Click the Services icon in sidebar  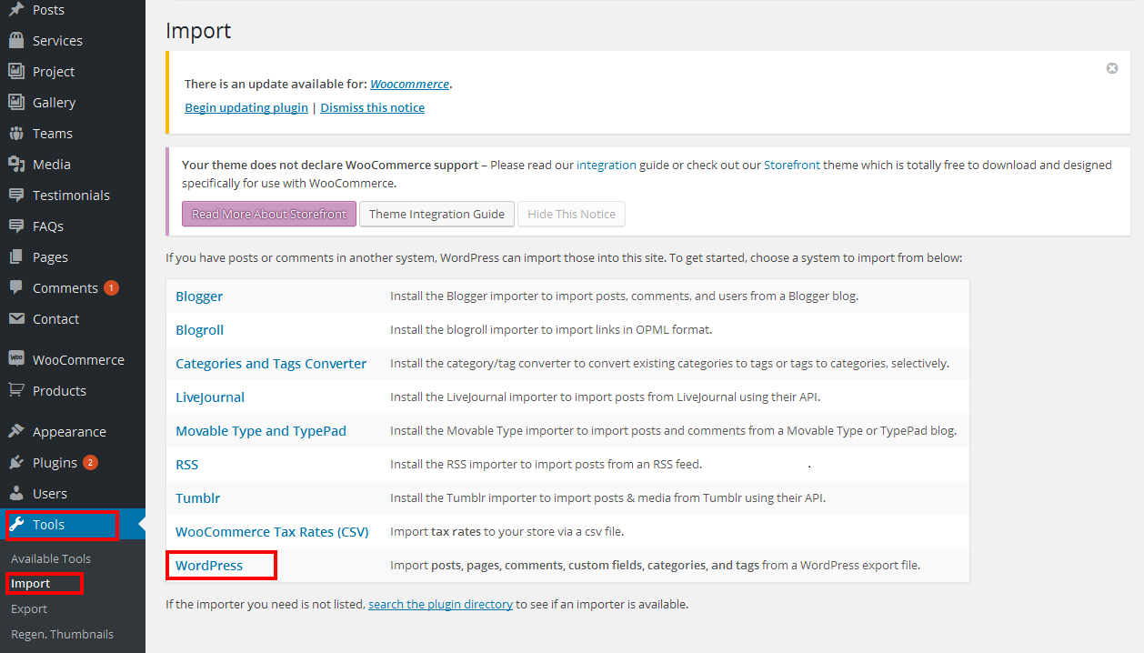[x=15, y=41]
